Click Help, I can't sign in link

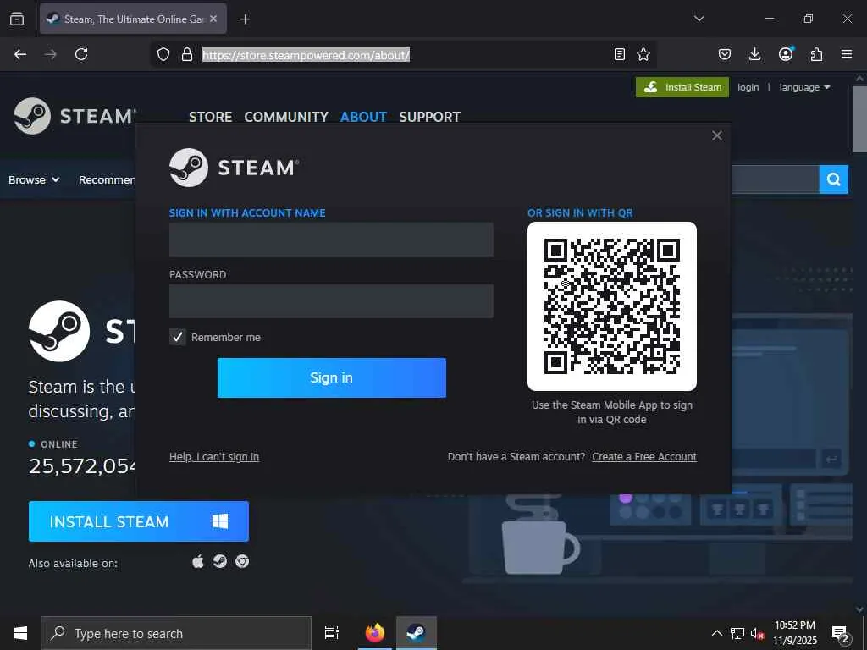[x=214, y=456]
